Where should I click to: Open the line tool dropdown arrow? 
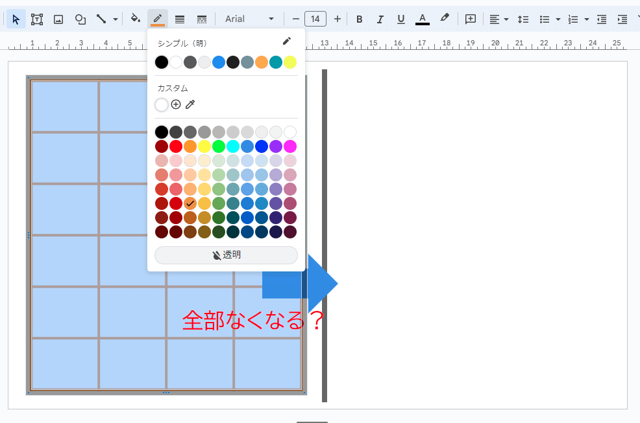pos(116,19)
